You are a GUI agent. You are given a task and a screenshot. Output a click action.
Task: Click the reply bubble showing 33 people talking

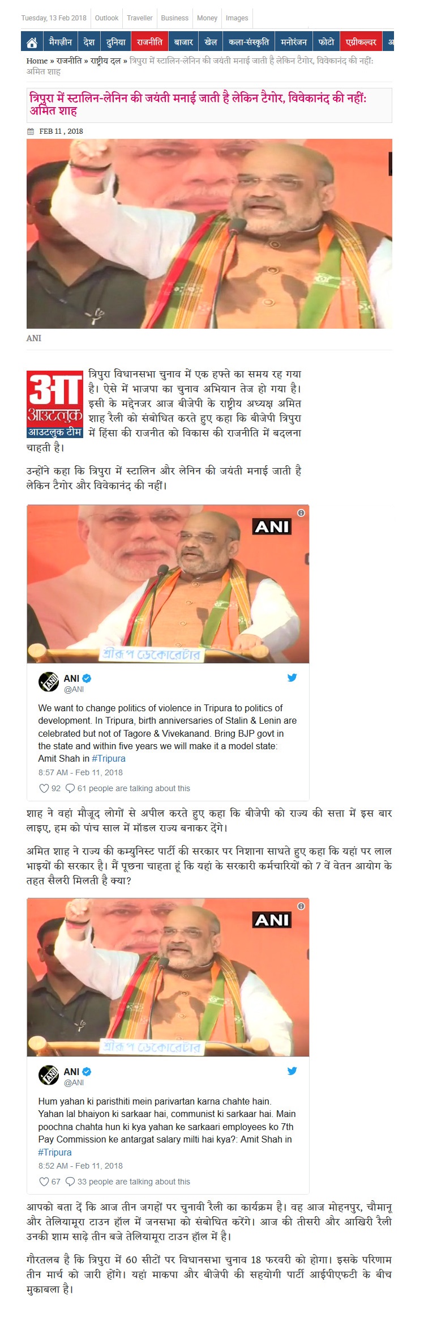(71, 1181)
